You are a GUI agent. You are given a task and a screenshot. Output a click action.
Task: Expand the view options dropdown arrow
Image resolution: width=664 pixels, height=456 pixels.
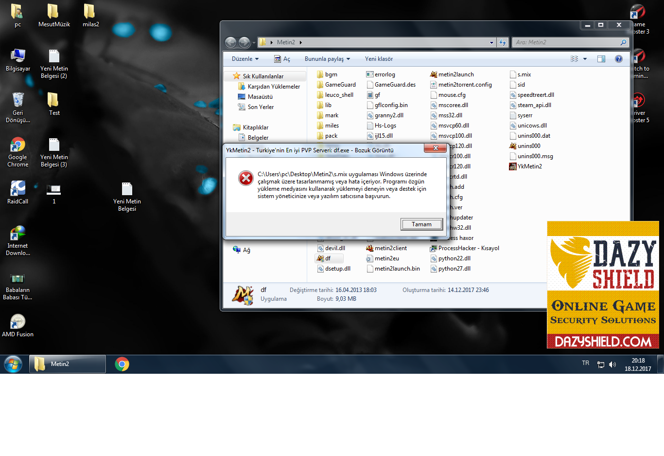click(x=585, y=59)
